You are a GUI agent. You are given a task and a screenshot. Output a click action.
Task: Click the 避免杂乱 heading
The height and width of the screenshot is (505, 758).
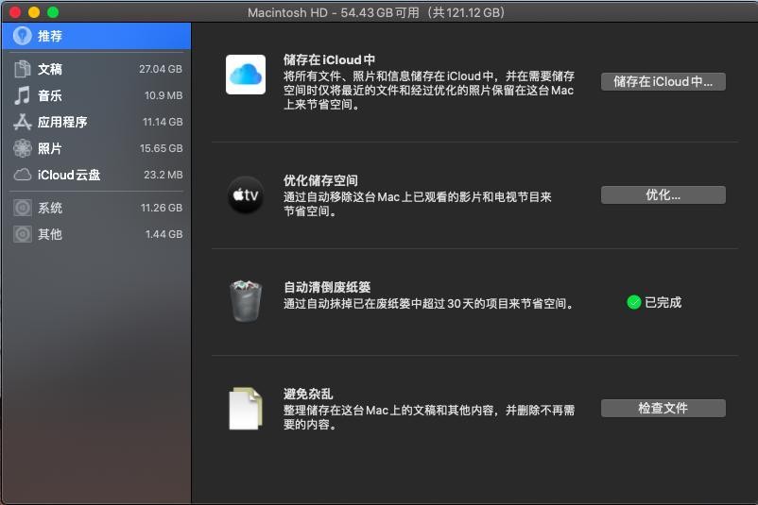(x=308, y=394)
